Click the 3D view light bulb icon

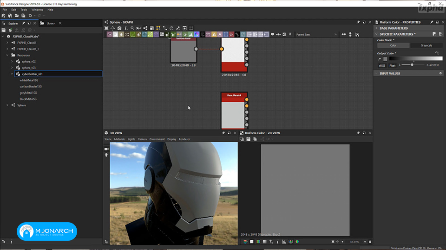(x=106, y=155)
